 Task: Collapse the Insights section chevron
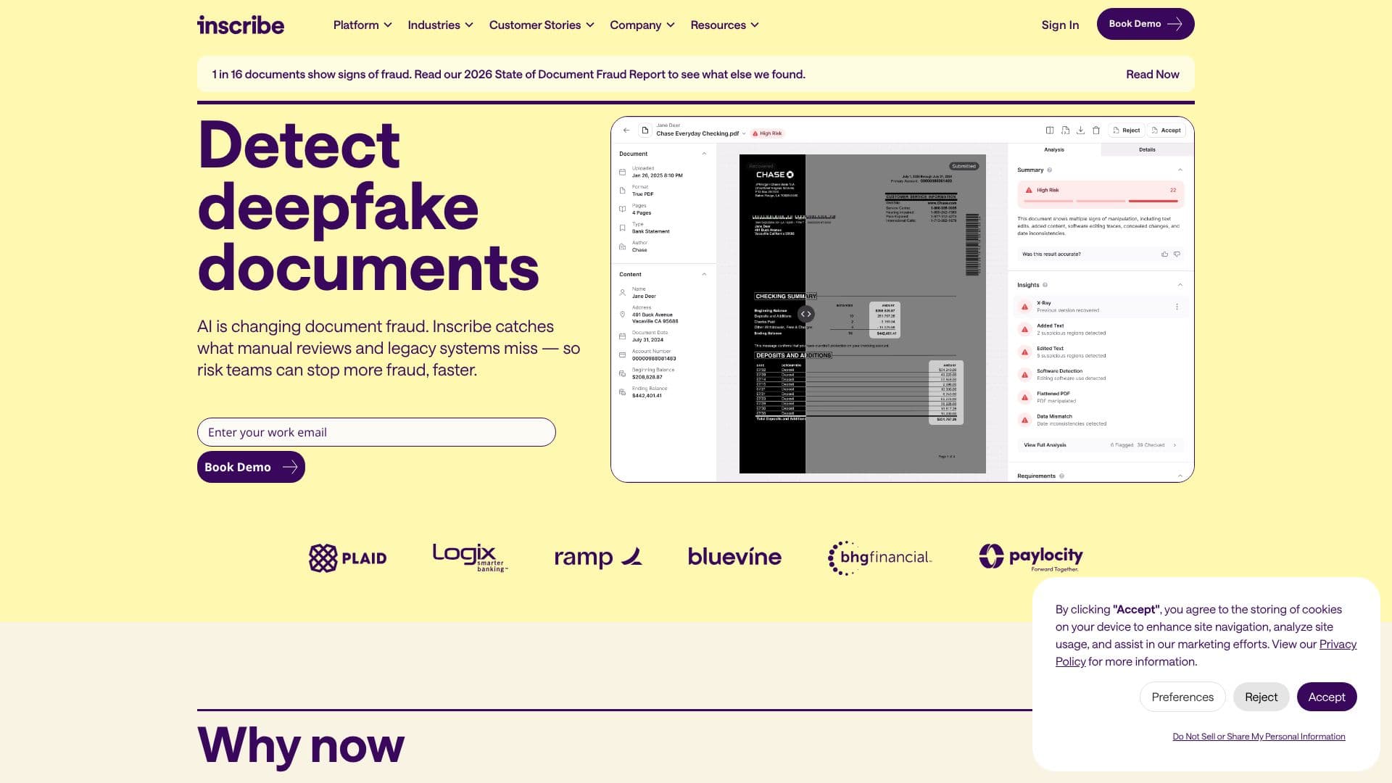[1180, 285]
